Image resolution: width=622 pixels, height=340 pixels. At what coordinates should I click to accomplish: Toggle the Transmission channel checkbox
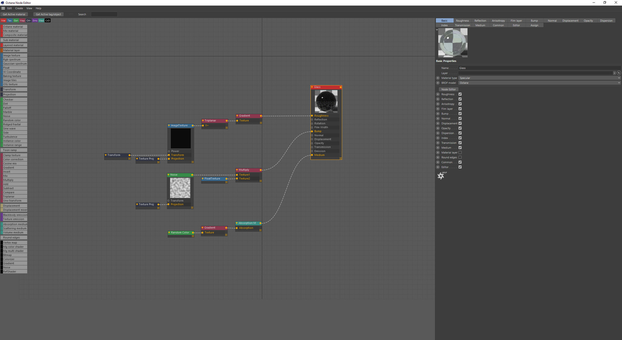460,143
